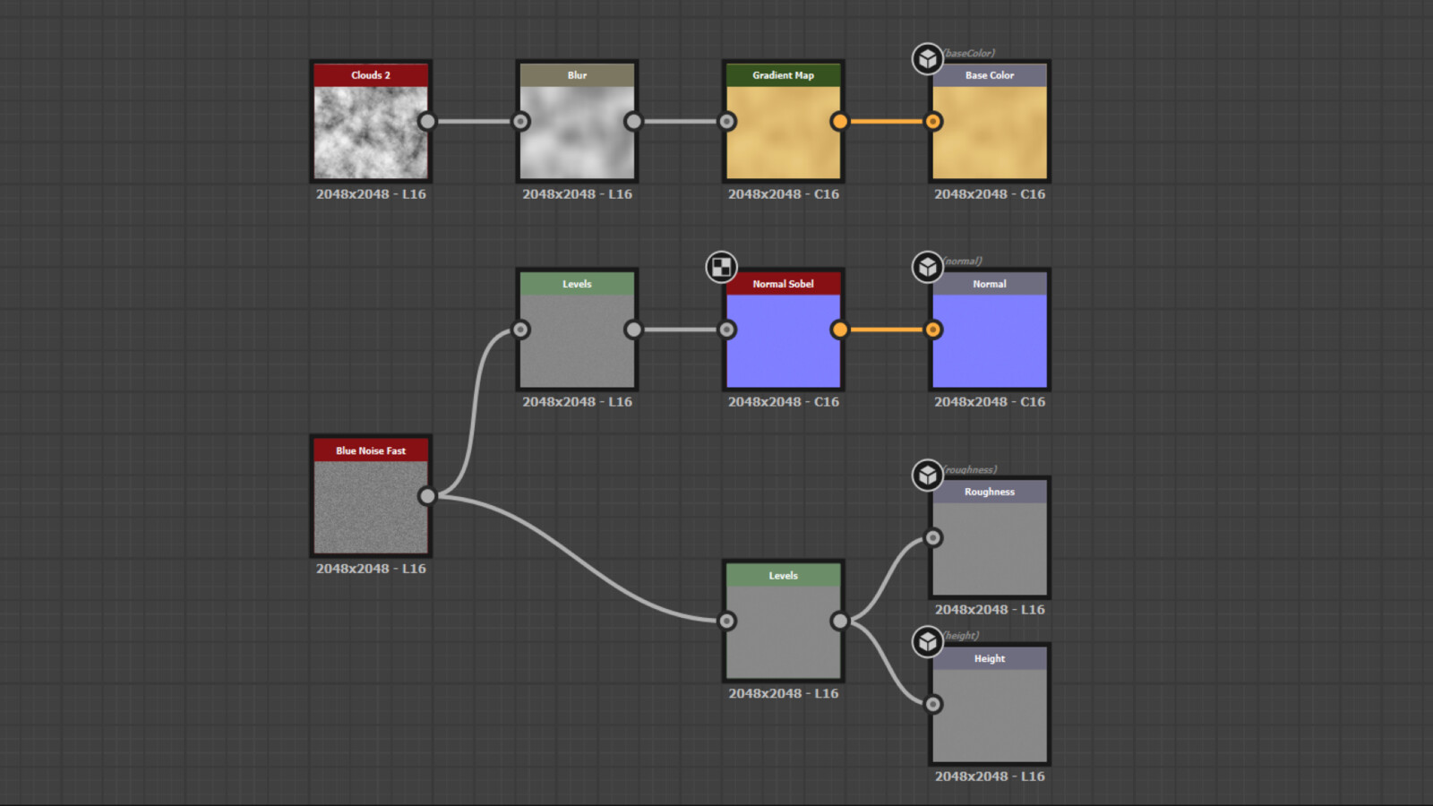Screen dimensions: 1433x806
Task: Select the Height output node preview
Action: point(990,715)
